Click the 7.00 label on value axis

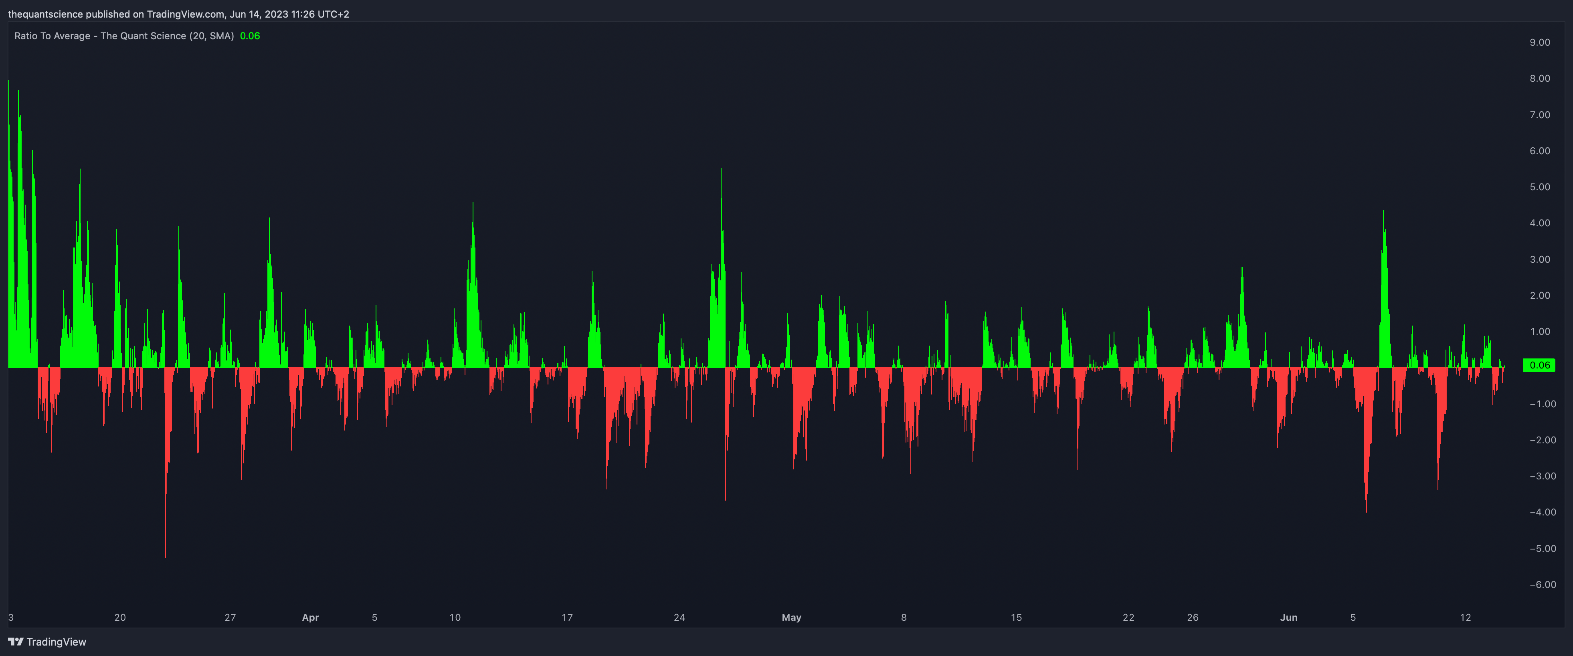tap(1539, 115)
